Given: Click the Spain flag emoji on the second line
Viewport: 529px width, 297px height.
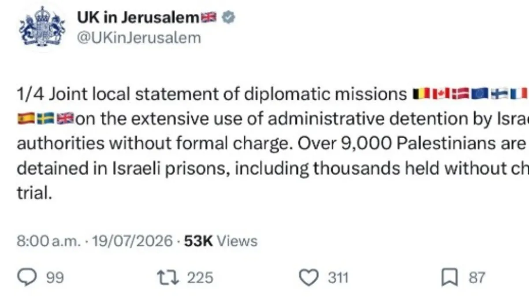Looking at the screenshot, I should (x=26, y=119).
